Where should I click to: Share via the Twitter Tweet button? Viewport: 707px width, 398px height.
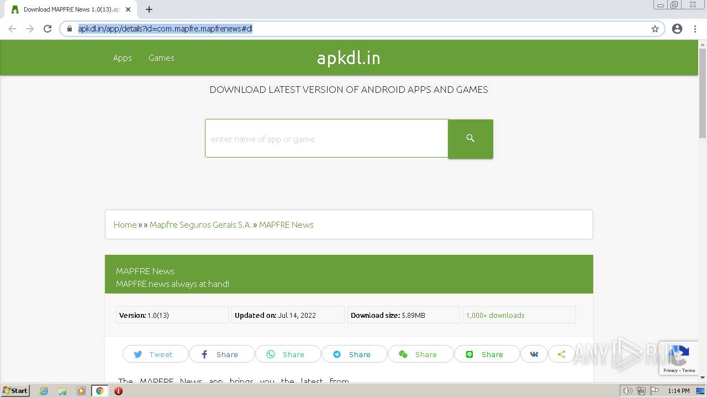155,354
